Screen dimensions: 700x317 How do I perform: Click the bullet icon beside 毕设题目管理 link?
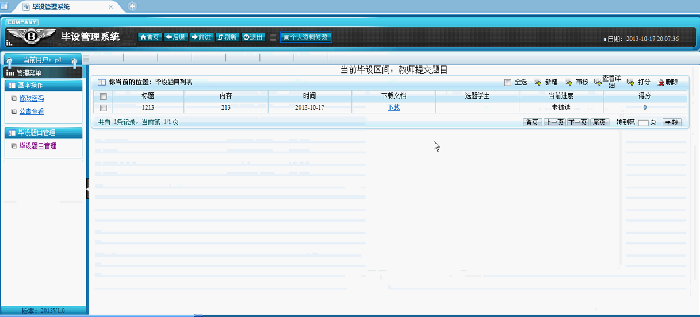click(14, 146)
